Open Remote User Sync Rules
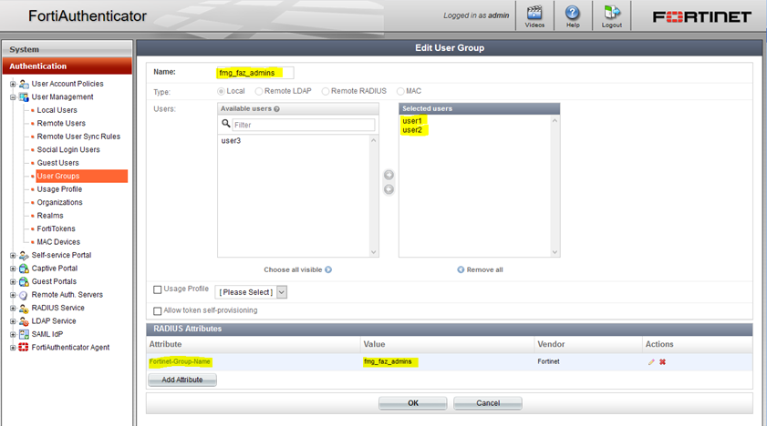The height and width of the screenshot is (426, 767). tap(78, 137)
